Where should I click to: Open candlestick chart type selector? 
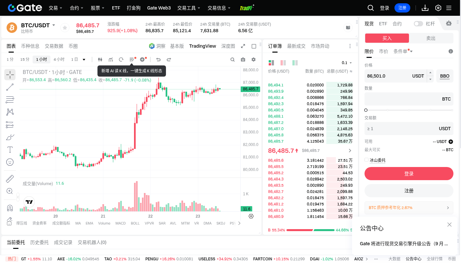tap(100, 60)
